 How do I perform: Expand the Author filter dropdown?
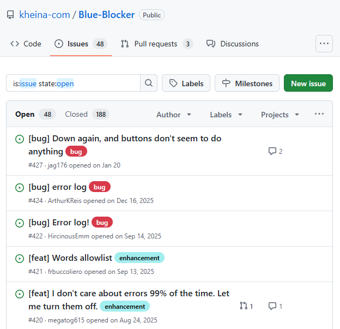[174, 115]
